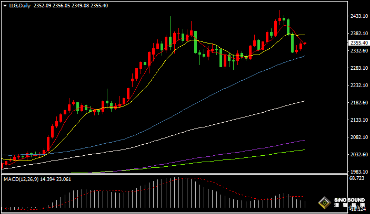Click the 2433.10 price axis label

coord(359,16)
